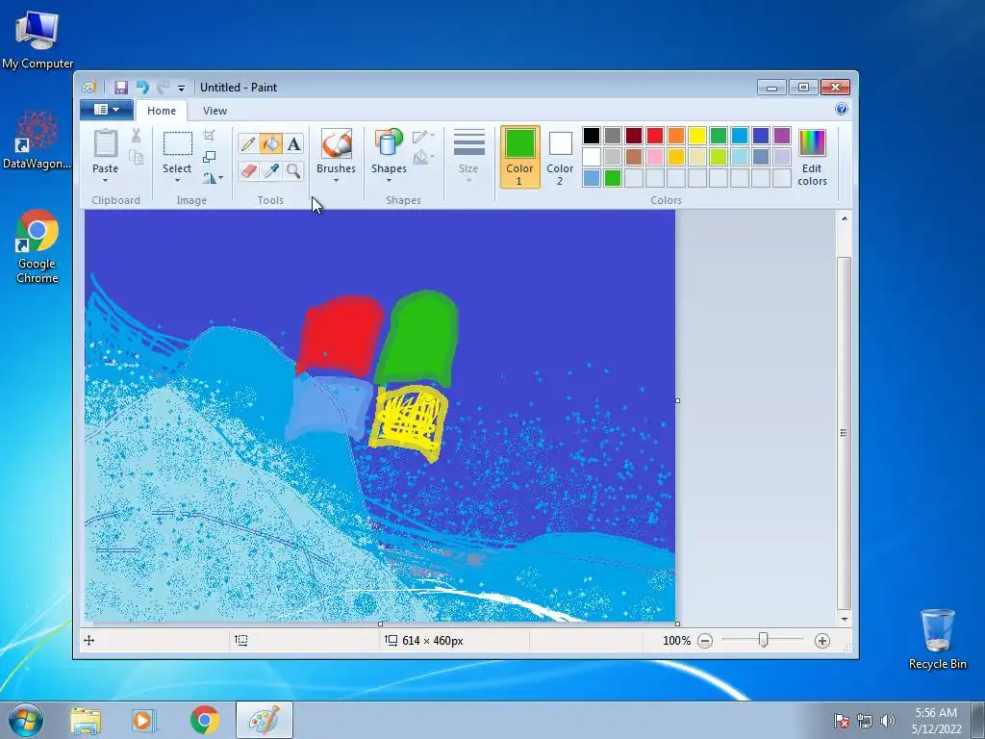The height and width of the screenshot is (739, 985).
Task: Click the Action Center flag tray icon
Action: (841, 721)
